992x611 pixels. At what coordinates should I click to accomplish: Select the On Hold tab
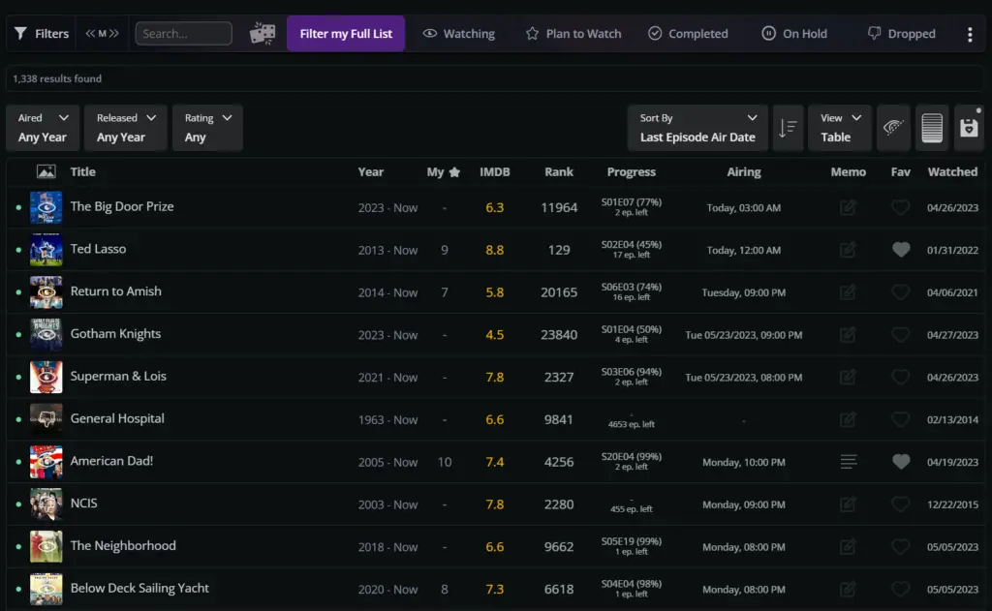(x=794, y=34)
